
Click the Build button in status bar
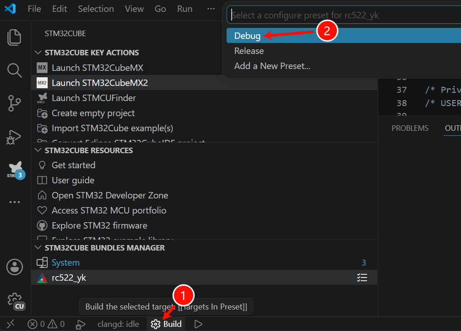(166, 324)
